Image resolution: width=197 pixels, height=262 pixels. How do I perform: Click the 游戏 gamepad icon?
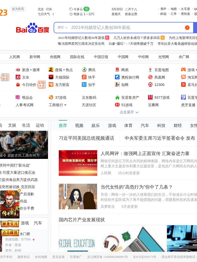183,70
